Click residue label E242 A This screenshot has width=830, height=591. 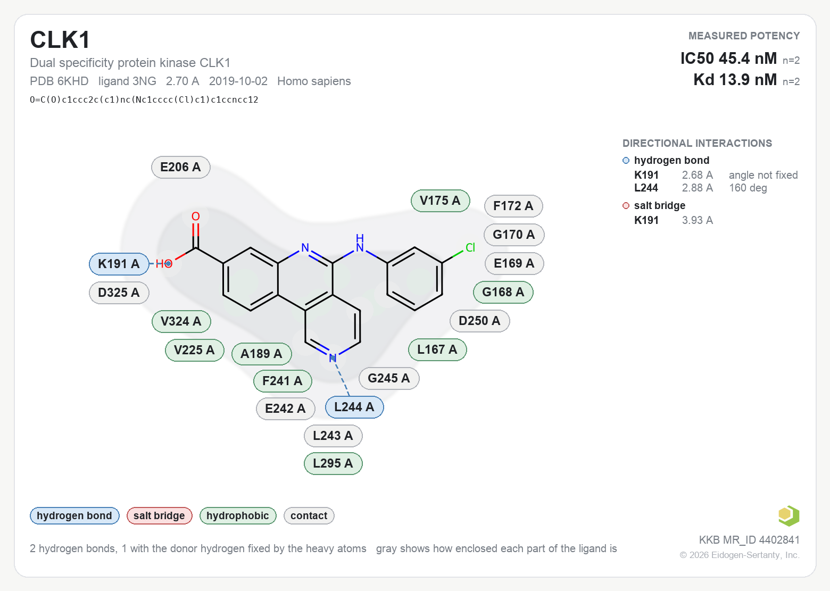pos(285,409)
